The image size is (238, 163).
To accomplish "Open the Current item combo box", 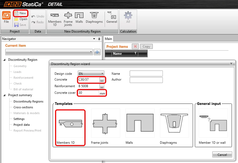I will point(49,52).
